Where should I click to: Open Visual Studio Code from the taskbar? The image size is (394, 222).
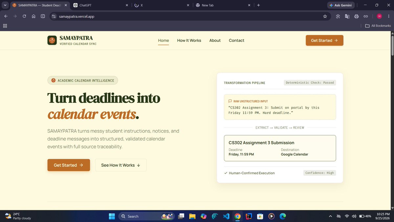226,216
